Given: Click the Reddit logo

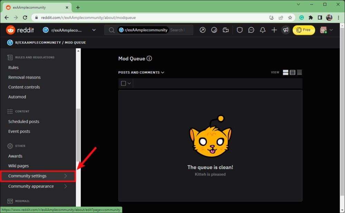Looking at the screenshot, I should point(20,30).
